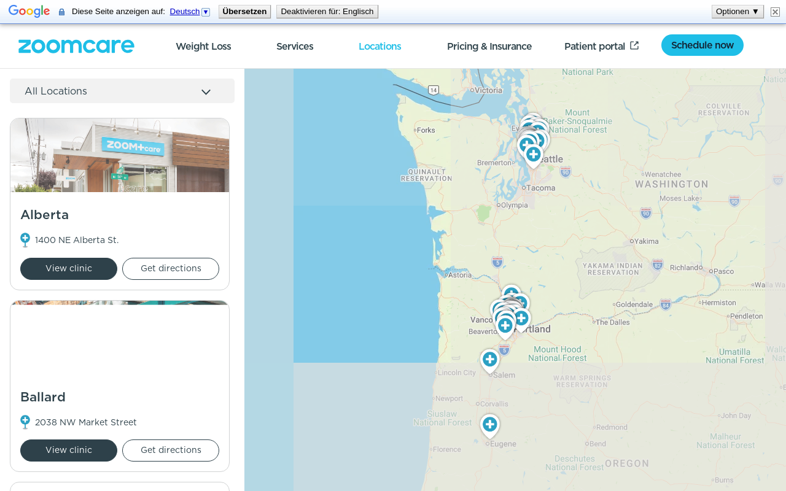786x491 pixels.
Task: Open the Optionen dropdown
Action: [737, 12]
